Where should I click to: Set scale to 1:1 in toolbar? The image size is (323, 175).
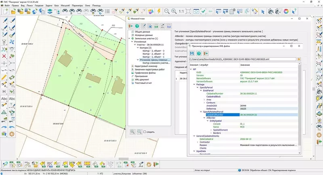pyautogui.click(x=181, y=11)
